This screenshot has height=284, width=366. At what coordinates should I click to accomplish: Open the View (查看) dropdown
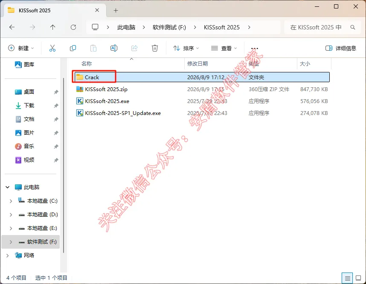coord(224,48)
